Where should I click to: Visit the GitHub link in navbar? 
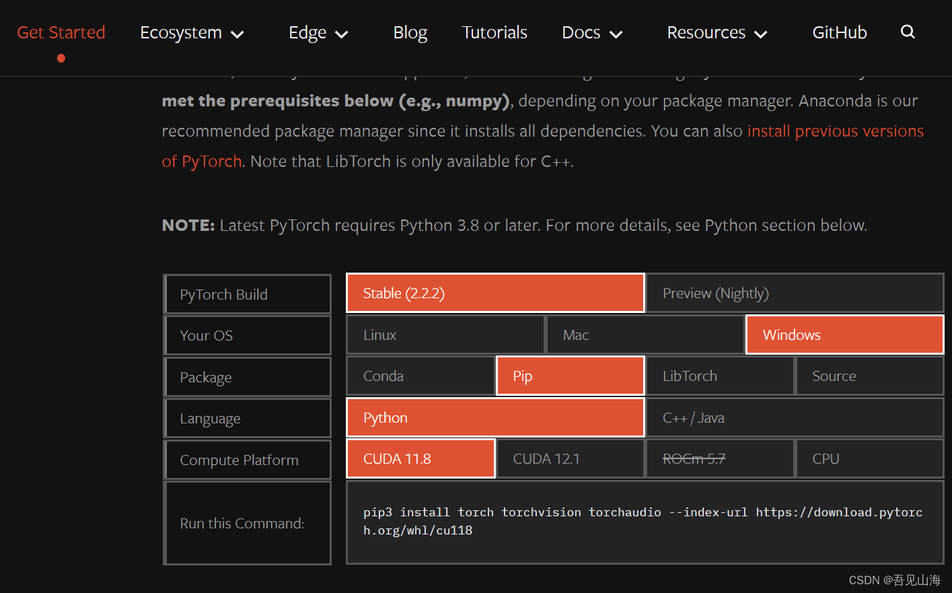[x=839, y=33]
